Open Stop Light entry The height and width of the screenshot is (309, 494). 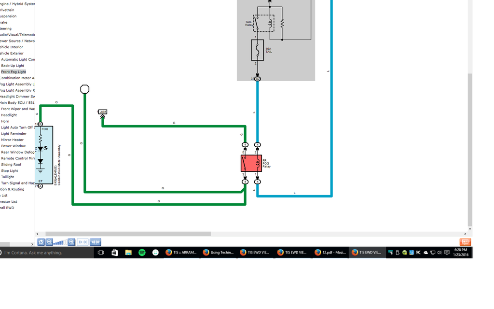tap(10, 171)
